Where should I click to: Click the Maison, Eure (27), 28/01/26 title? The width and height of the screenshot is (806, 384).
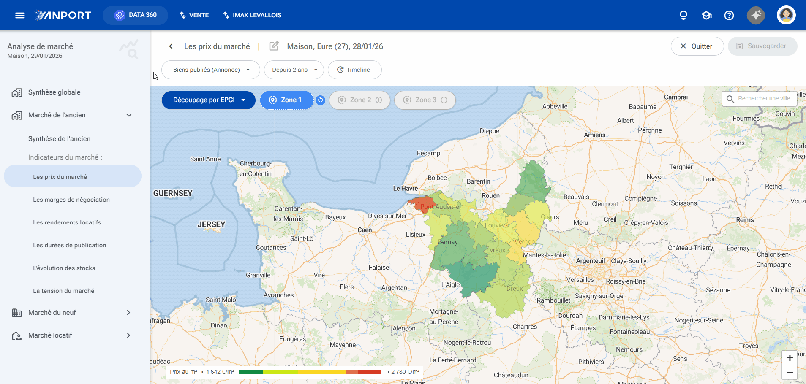pos(335,46)
